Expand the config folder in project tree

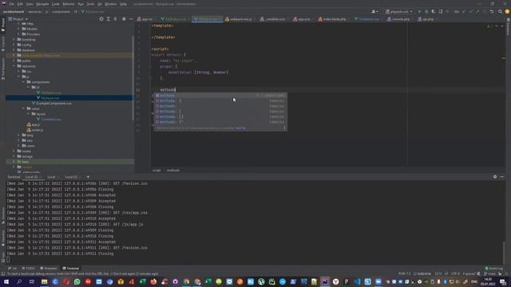[x=14, y=45]
